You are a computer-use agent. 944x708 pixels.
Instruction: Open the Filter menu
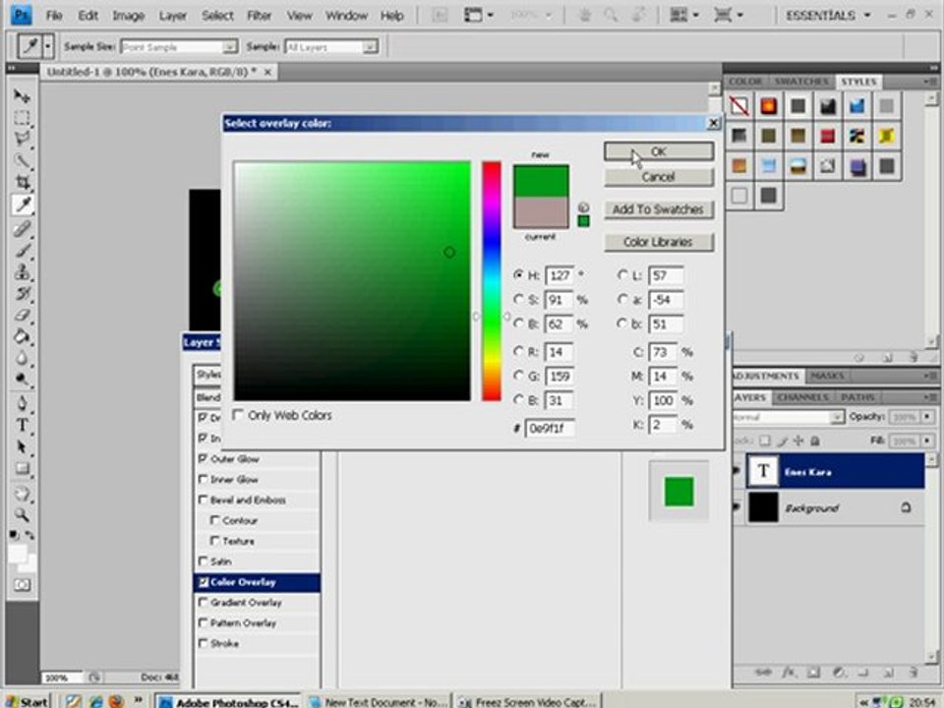point(259,16)
